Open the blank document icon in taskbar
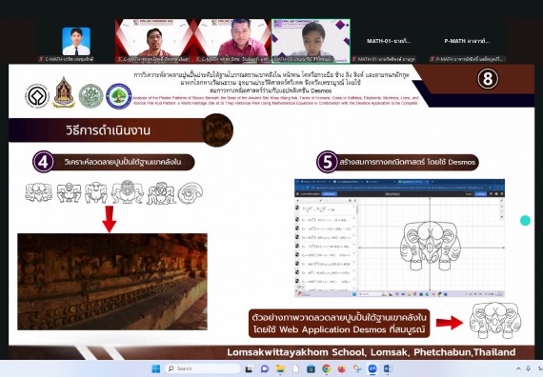 tap(295, 369)
